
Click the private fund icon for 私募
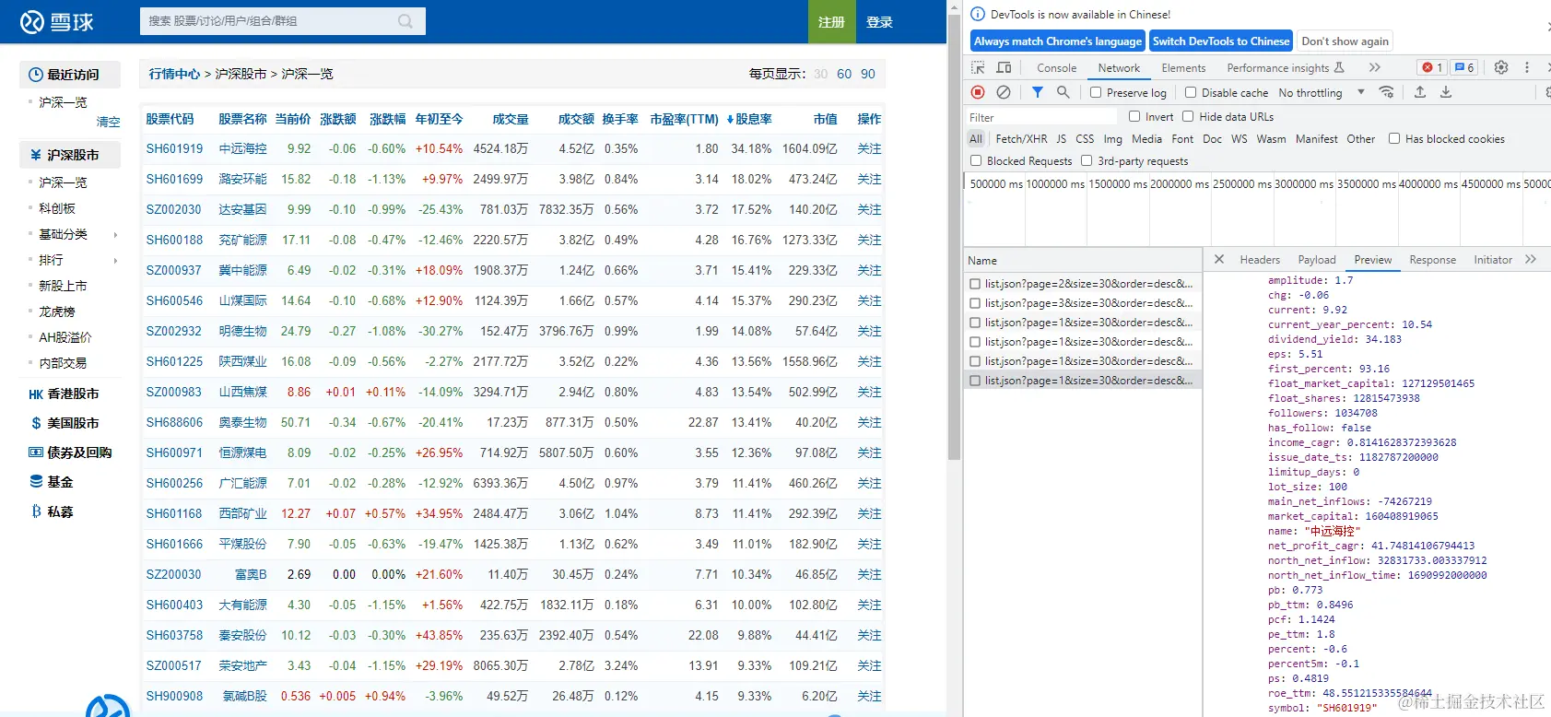pos(36,511)
